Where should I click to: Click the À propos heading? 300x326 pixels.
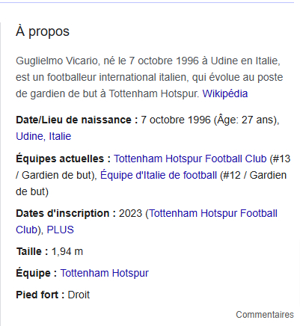(x=43, y=31)
